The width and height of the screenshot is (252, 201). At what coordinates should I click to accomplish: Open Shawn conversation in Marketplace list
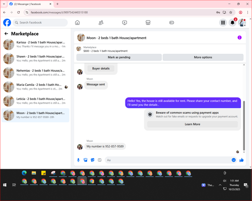(35, 59)
